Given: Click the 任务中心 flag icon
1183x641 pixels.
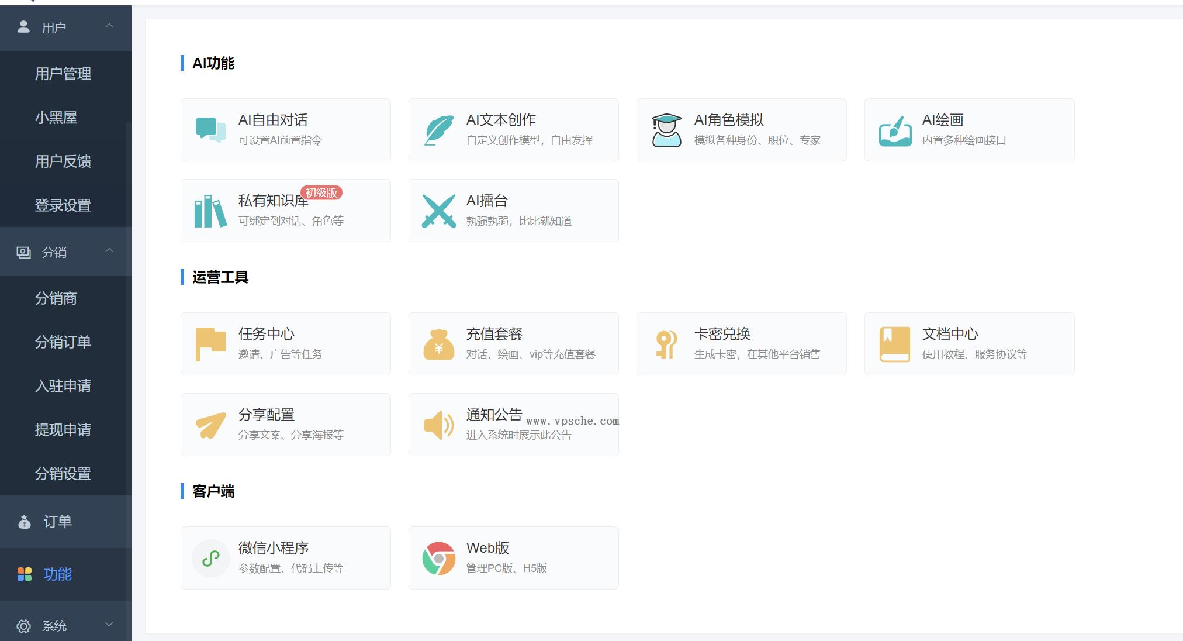Looking at the screenshot, I should (x=210, y=344).
